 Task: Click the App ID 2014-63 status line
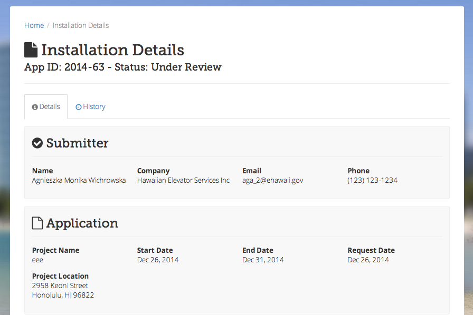click(x=123, y=67)
